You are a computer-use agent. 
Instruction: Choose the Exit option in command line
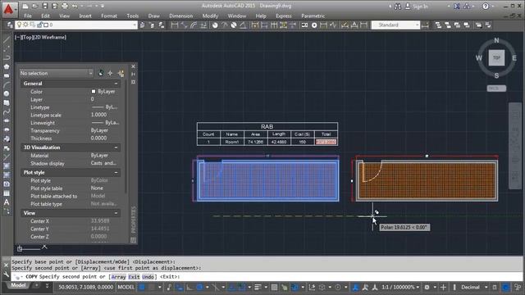click(x=134, y=277)
